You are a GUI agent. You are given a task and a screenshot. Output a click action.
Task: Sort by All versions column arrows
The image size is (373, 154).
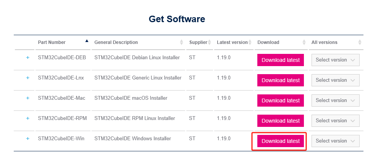(x=360, y=42)
